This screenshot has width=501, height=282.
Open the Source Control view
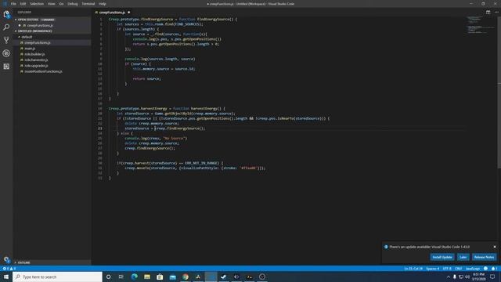click(x=6, y=40)
